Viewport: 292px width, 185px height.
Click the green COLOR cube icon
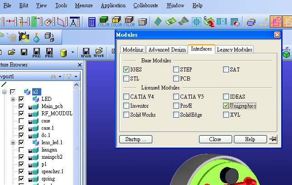(x=104, y=22)
